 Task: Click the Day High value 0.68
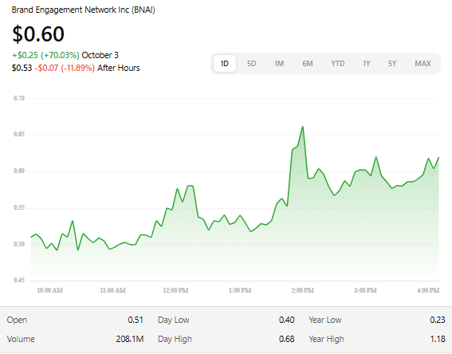tap(286, 339)
